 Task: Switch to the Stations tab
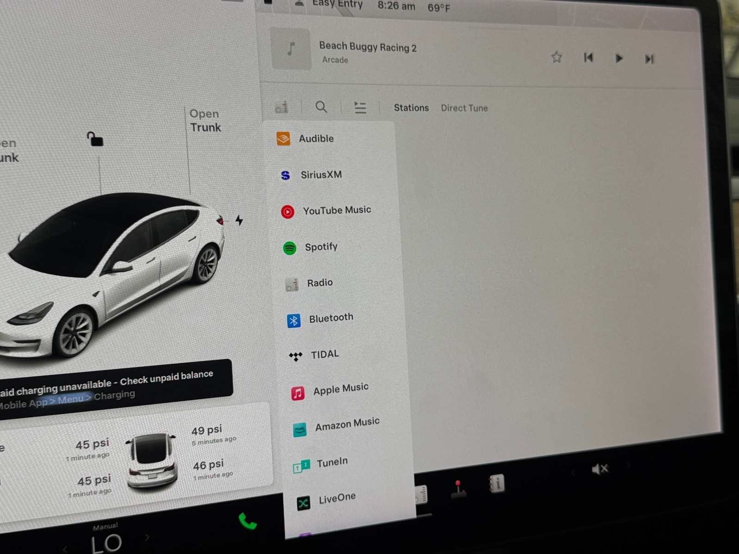[x=411, y=108]
